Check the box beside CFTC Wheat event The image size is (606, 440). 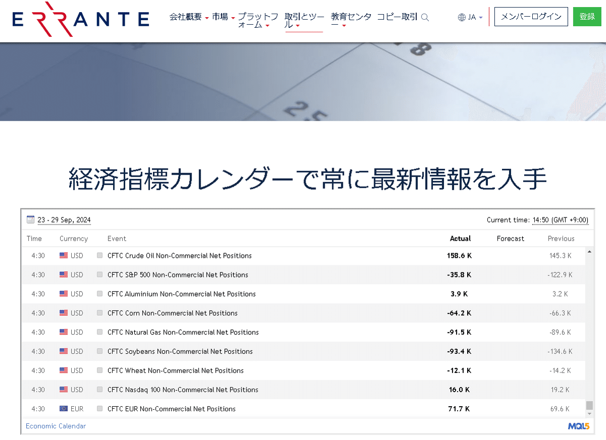99,370
